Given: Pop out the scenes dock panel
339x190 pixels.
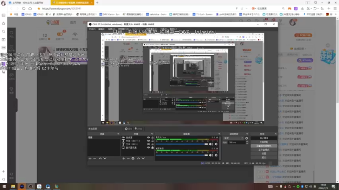Looking at the screenshot, I should point(118,134).
